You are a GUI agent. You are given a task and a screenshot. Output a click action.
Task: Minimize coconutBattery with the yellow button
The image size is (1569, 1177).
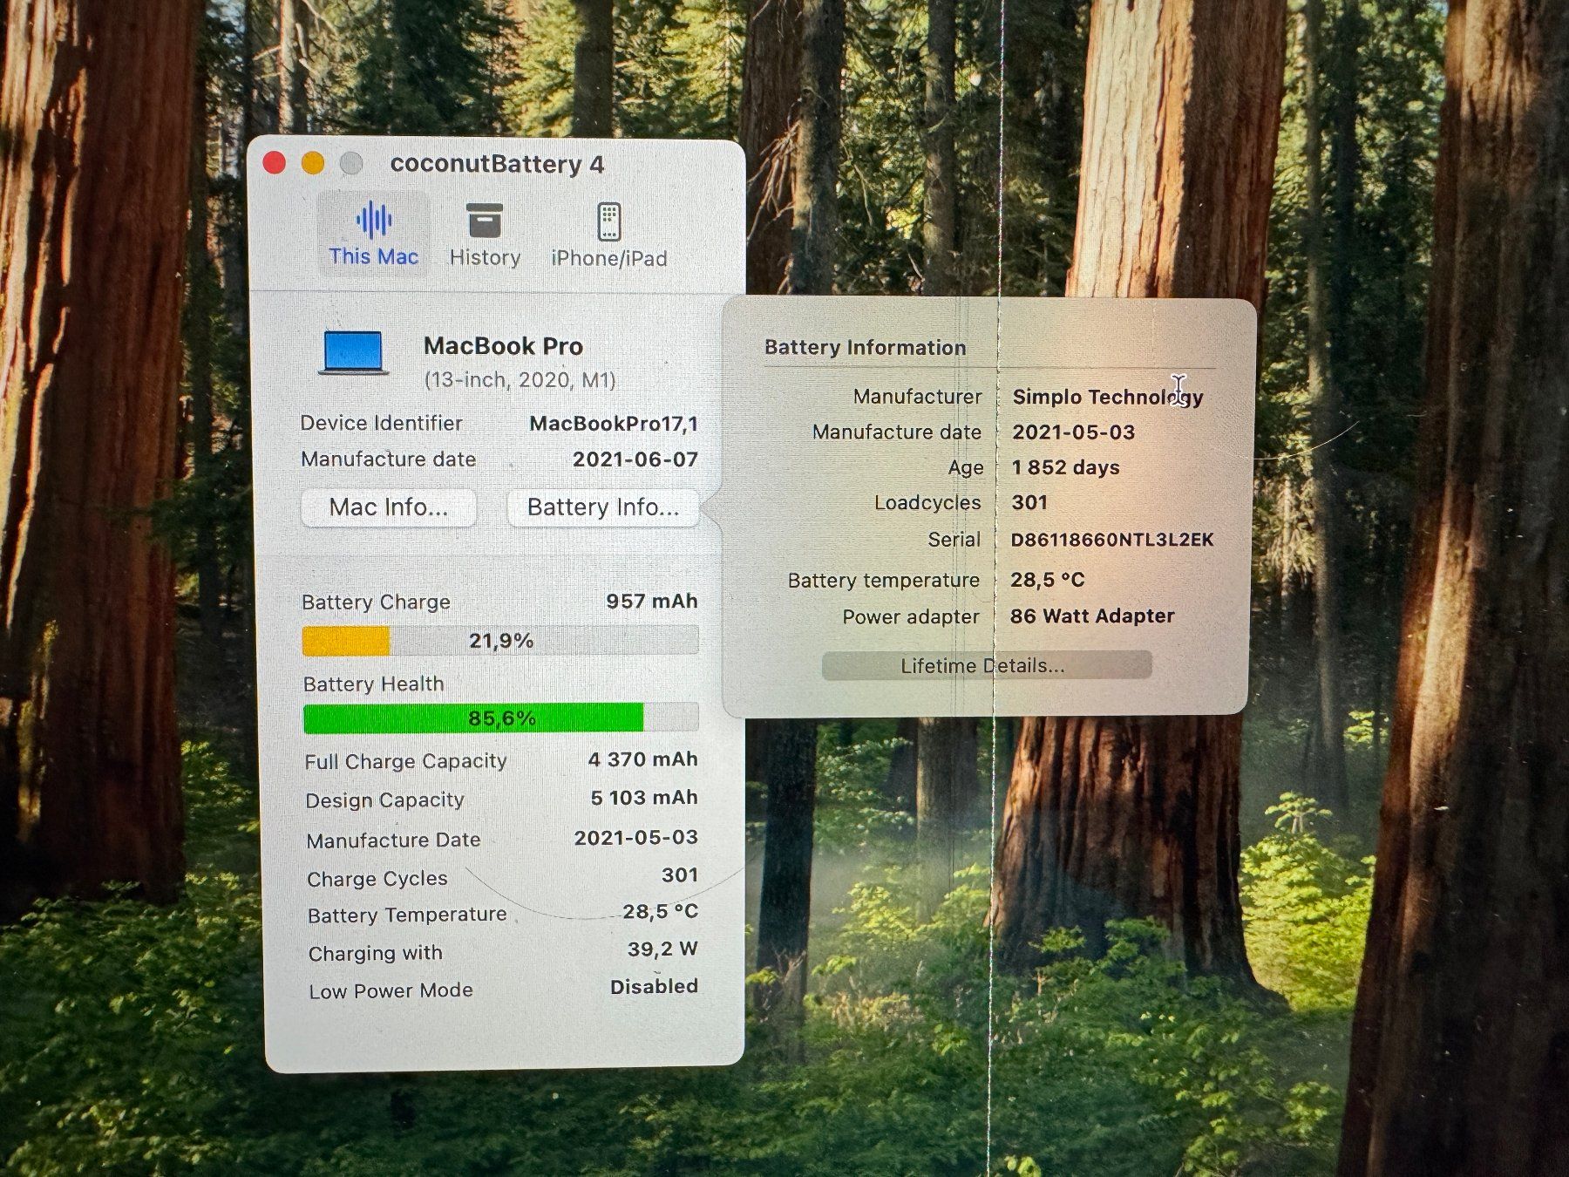point(313,163)
